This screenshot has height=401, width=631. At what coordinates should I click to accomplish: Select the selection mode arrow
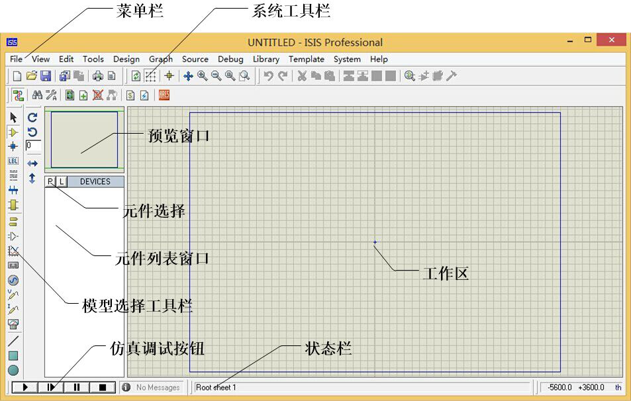[13, 117]
